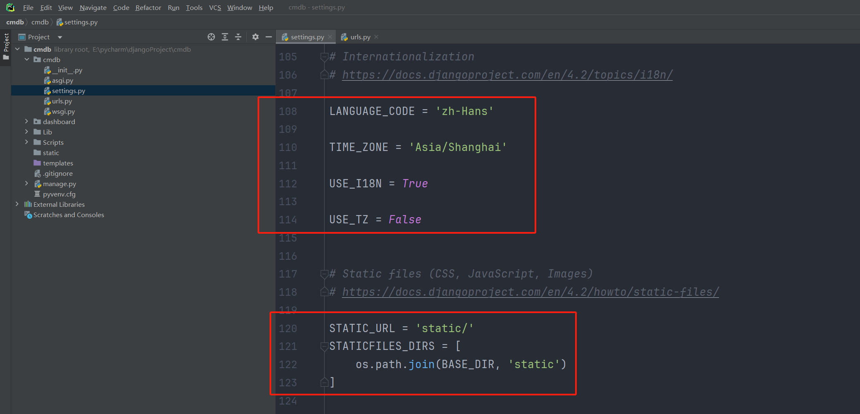Open the Navigate menu

pyautogui.click(x=93, y=7)
